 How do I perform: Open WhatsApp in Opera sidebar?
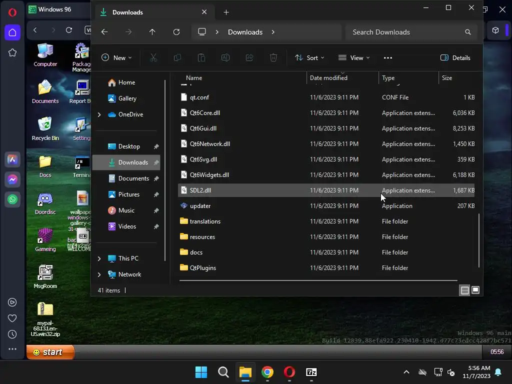12,199
